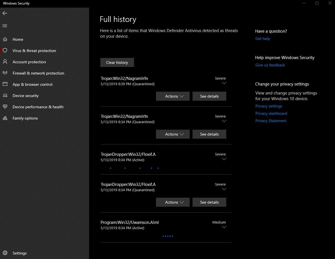Expand the active TrojanDropper:Win32/Floxif.A chevron
The image size is (335, 259).
point(224,159)
